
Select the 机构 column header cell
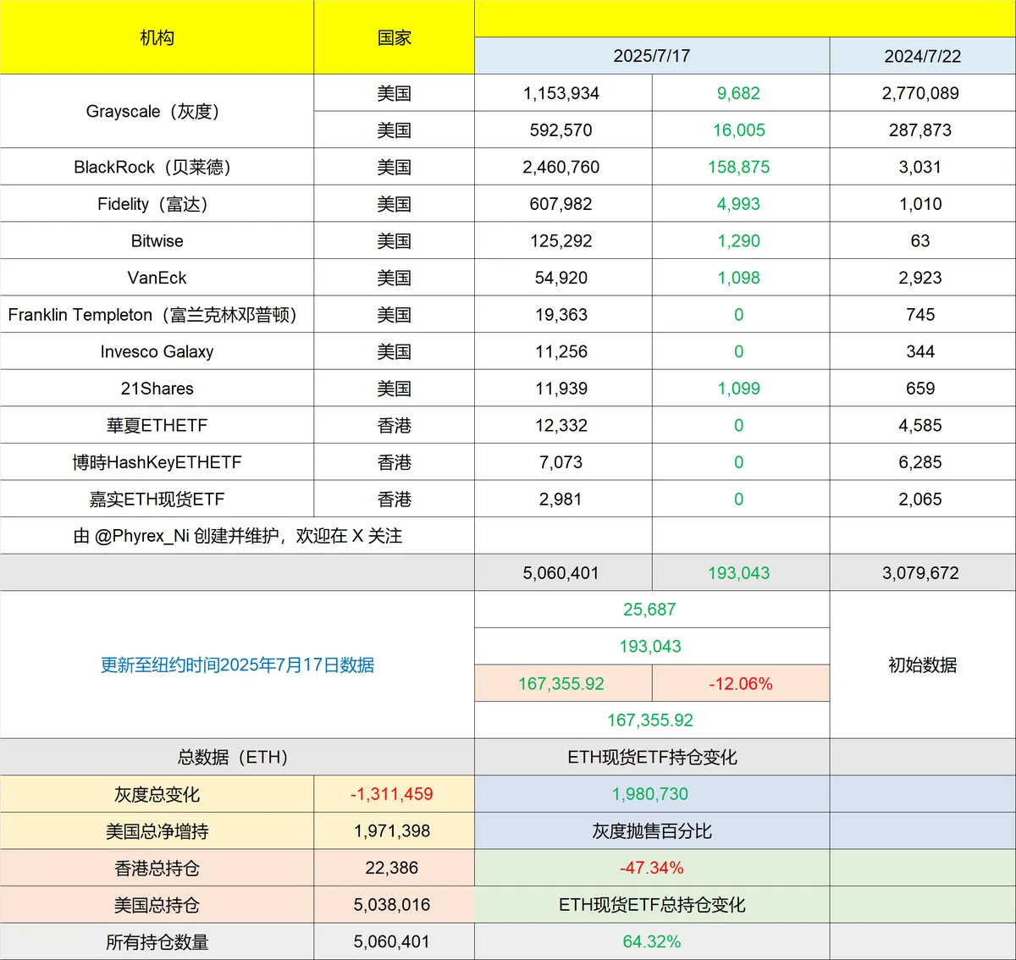point(157,37)
